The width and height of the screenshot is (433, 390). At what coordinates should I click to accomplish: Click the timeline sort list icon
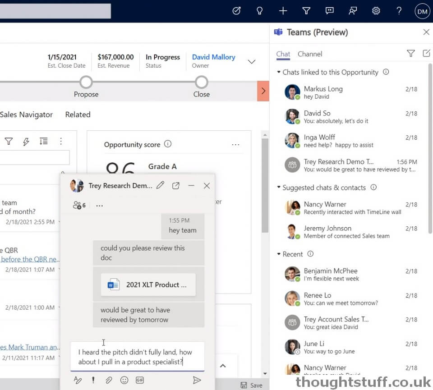point(43,141)
